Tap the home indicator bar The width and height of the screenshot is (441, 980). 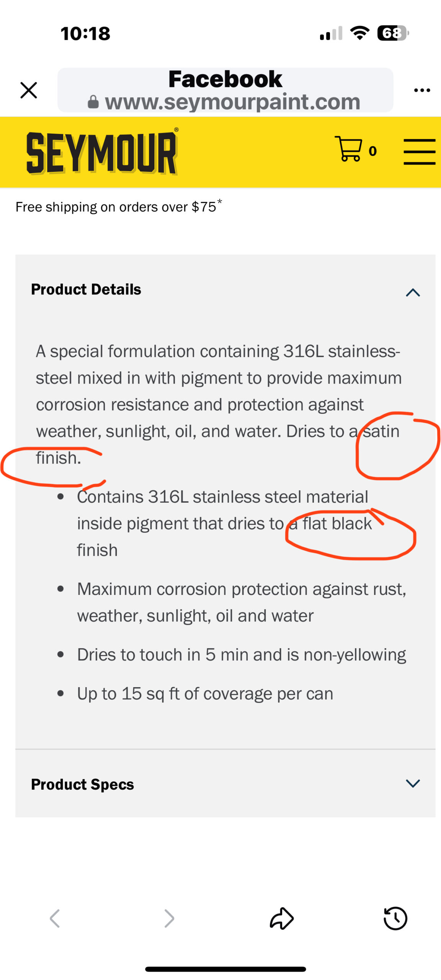click(x=225, y=969)
